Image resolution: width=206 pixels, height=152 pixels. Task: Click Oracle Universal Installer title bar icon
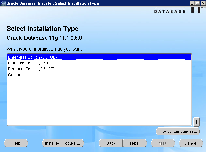coord(3,3)
